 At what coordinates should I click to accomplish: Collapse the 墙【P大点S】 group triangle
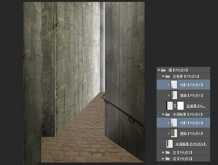159,70
